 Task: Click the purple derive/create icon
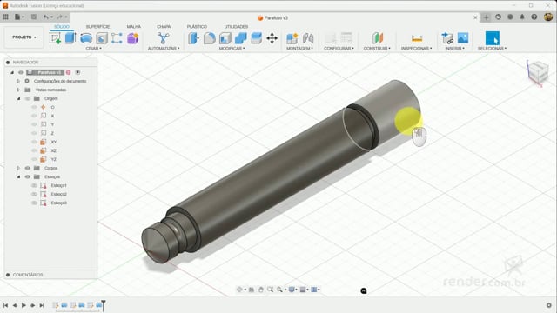coord(132,38)
